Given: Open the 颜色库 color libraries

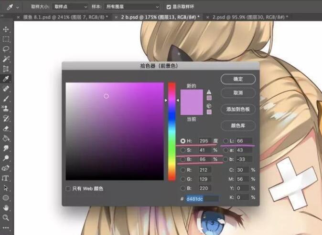Looking at the screenshot, I should [238, 125].
